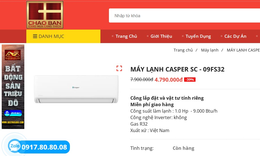Open the Zalo chat icon
The image size is (260, 156).
coord(14,146)
